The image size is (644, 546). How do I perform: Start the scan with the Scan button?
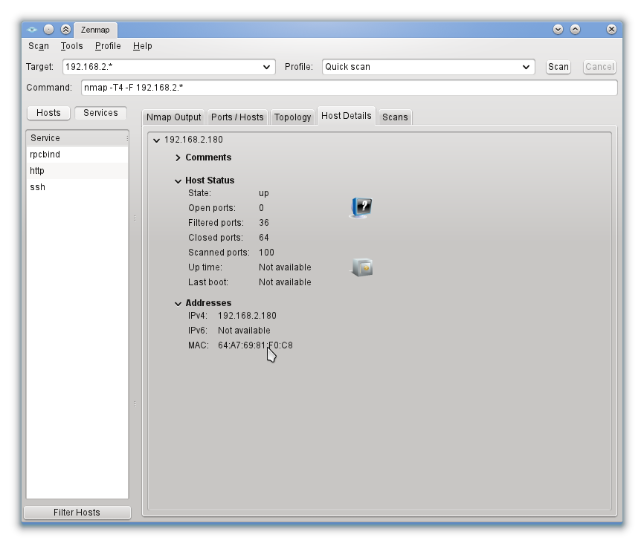pyautogui.click(x=558, y=67)
